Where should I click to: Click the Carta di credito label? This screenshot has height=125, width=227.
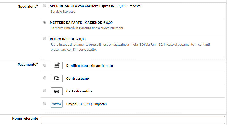pos(79,91)
